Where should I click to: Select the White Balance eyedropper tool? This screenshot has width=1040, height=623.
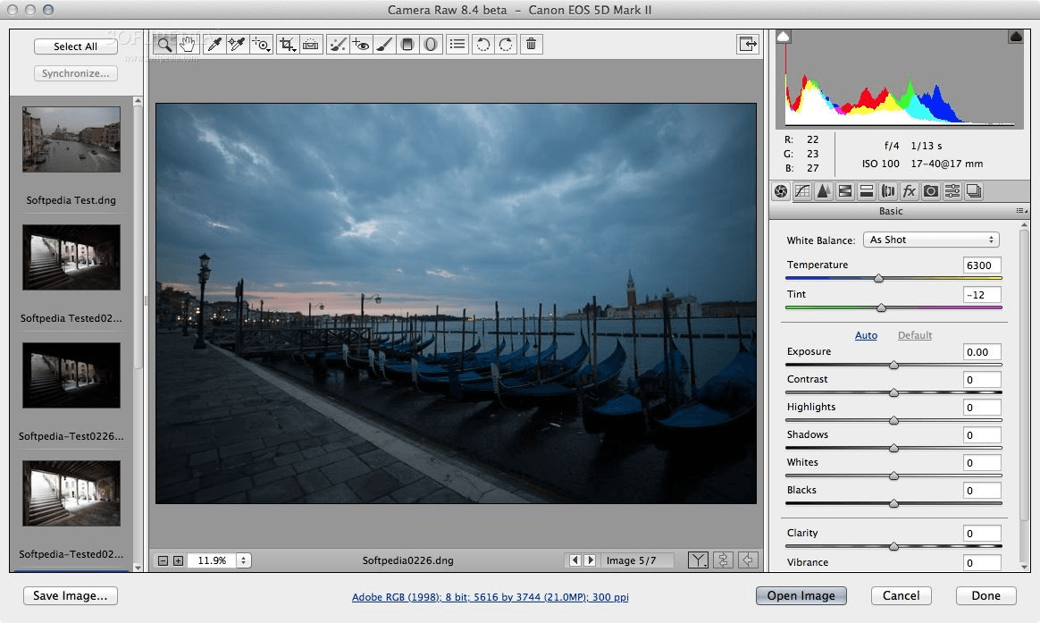pyautogui.click(x=214, y=44)
